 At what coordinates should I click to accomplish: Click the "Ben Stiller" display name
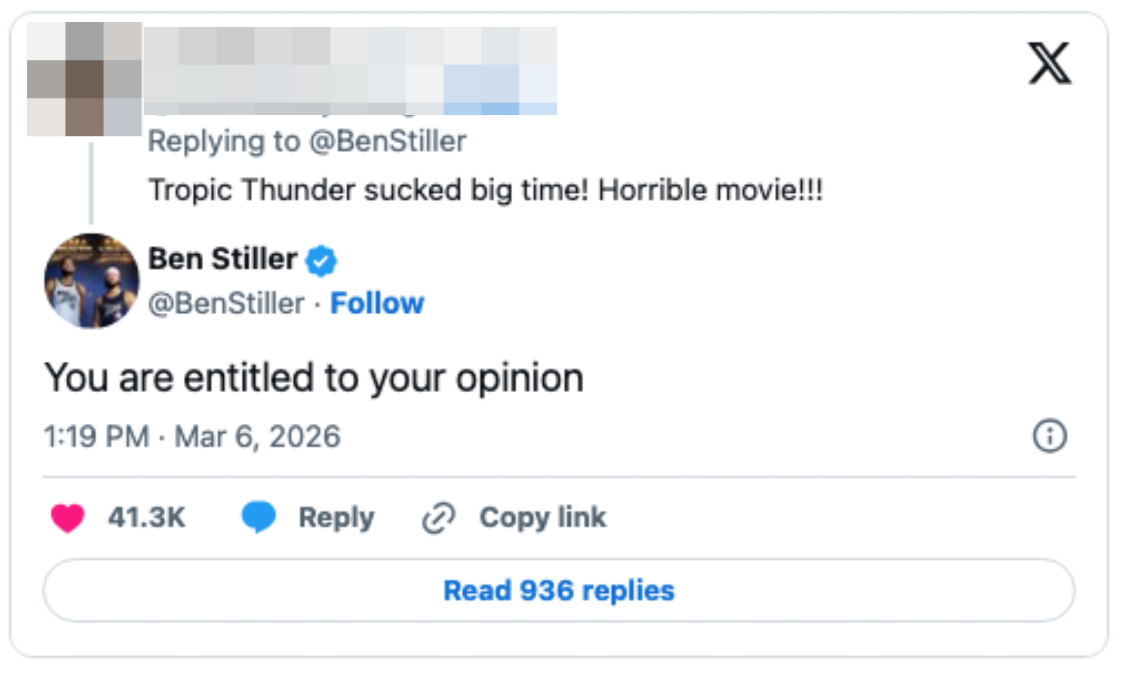pos(223,259)
